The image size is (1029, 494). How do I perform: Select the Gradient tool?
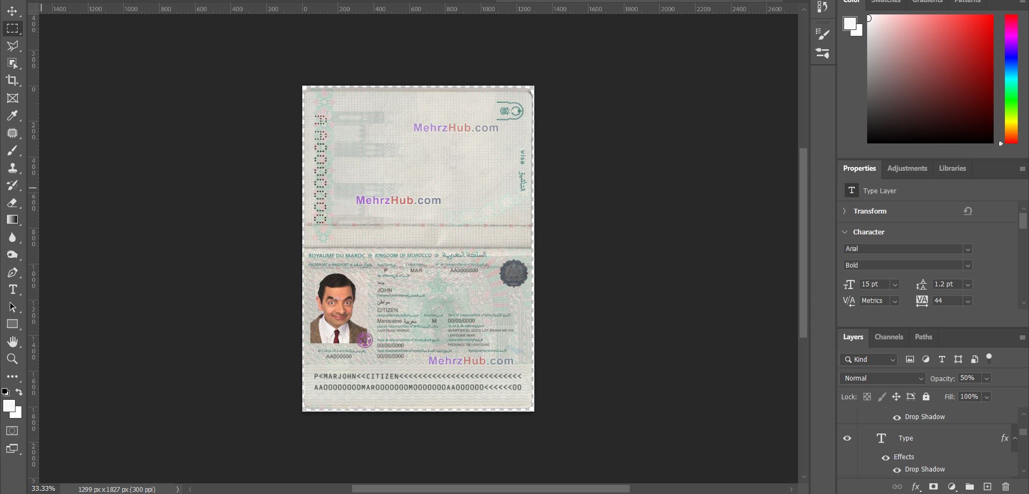12,219
